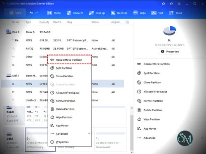Choose Allocate Free Space in context menu

coord(70,93)
